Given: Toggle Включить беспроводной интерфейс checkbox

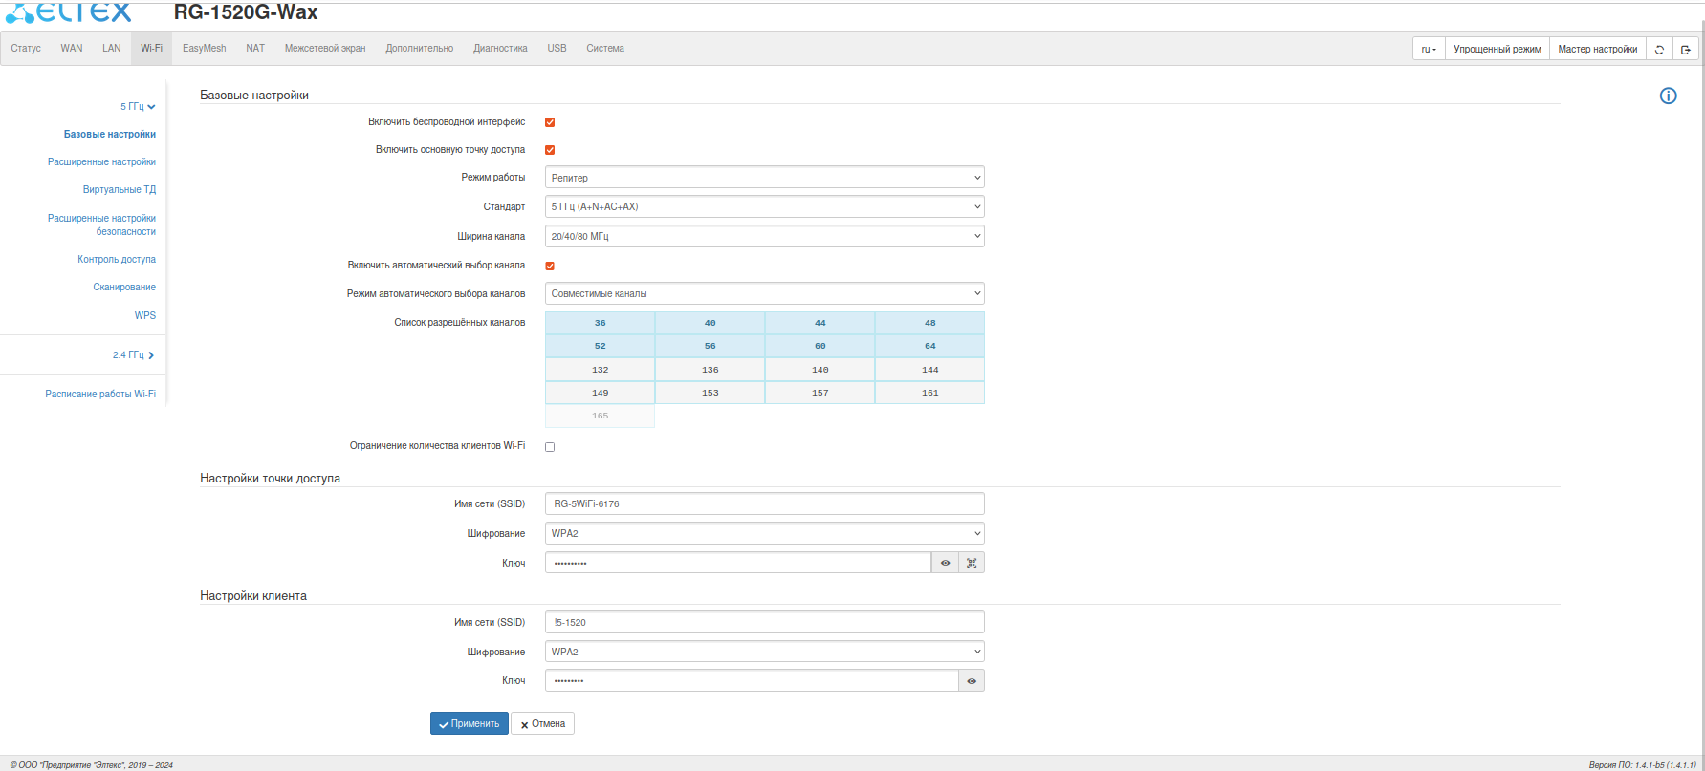Looking at the screenshot, I should [x=550, y=122].
